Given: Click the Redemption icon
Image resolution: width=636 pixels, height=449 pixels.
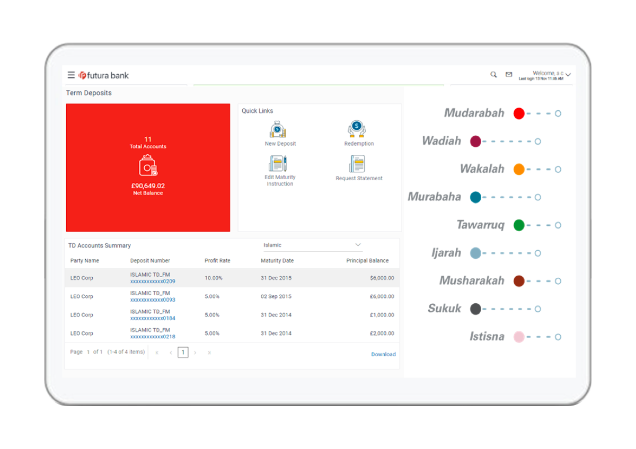Looking at the screenshot, I should click(357, 129).
